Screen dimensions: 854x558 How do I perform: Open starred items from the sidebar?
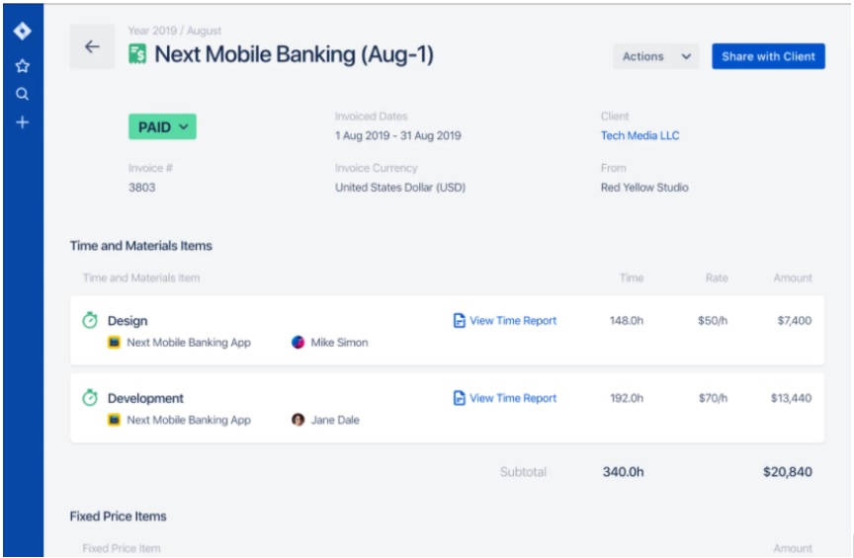pyautogui.click(x=22, y=66)
